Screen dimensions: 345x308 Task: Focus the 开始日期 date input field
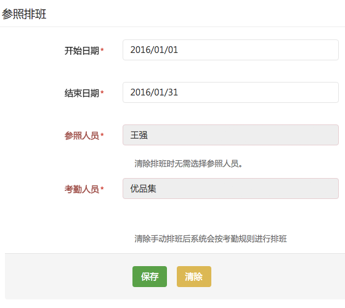coord(230,50)
